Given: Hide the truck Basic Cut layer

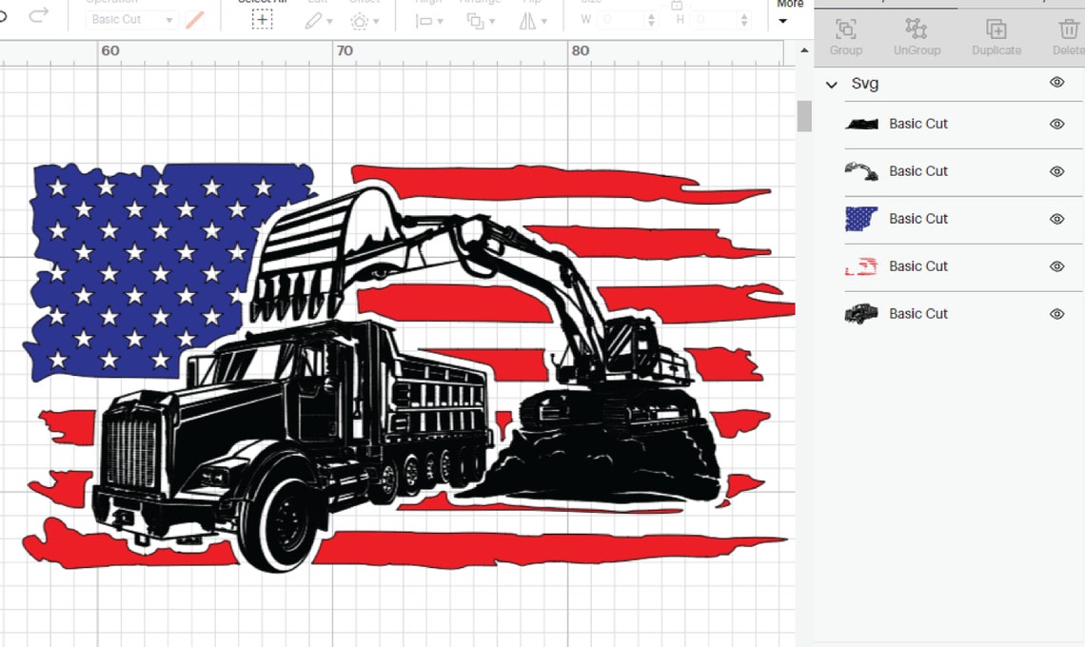Looking at the screenshot, I should coord(1056,313).
